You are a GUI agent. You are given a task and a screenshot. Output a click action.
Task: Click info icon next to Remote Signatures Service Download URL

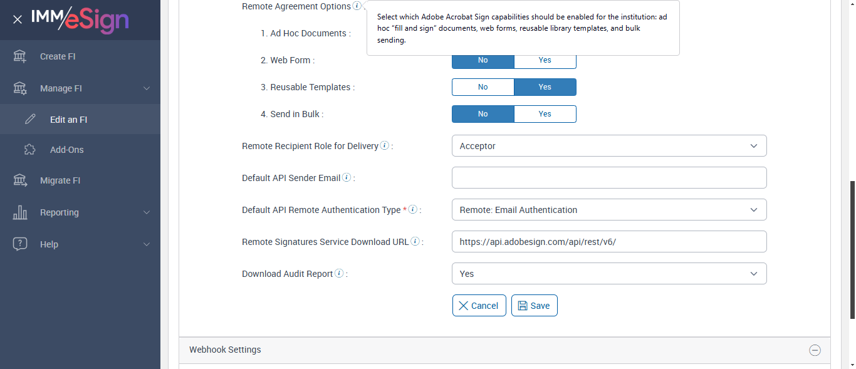(415, 242)
